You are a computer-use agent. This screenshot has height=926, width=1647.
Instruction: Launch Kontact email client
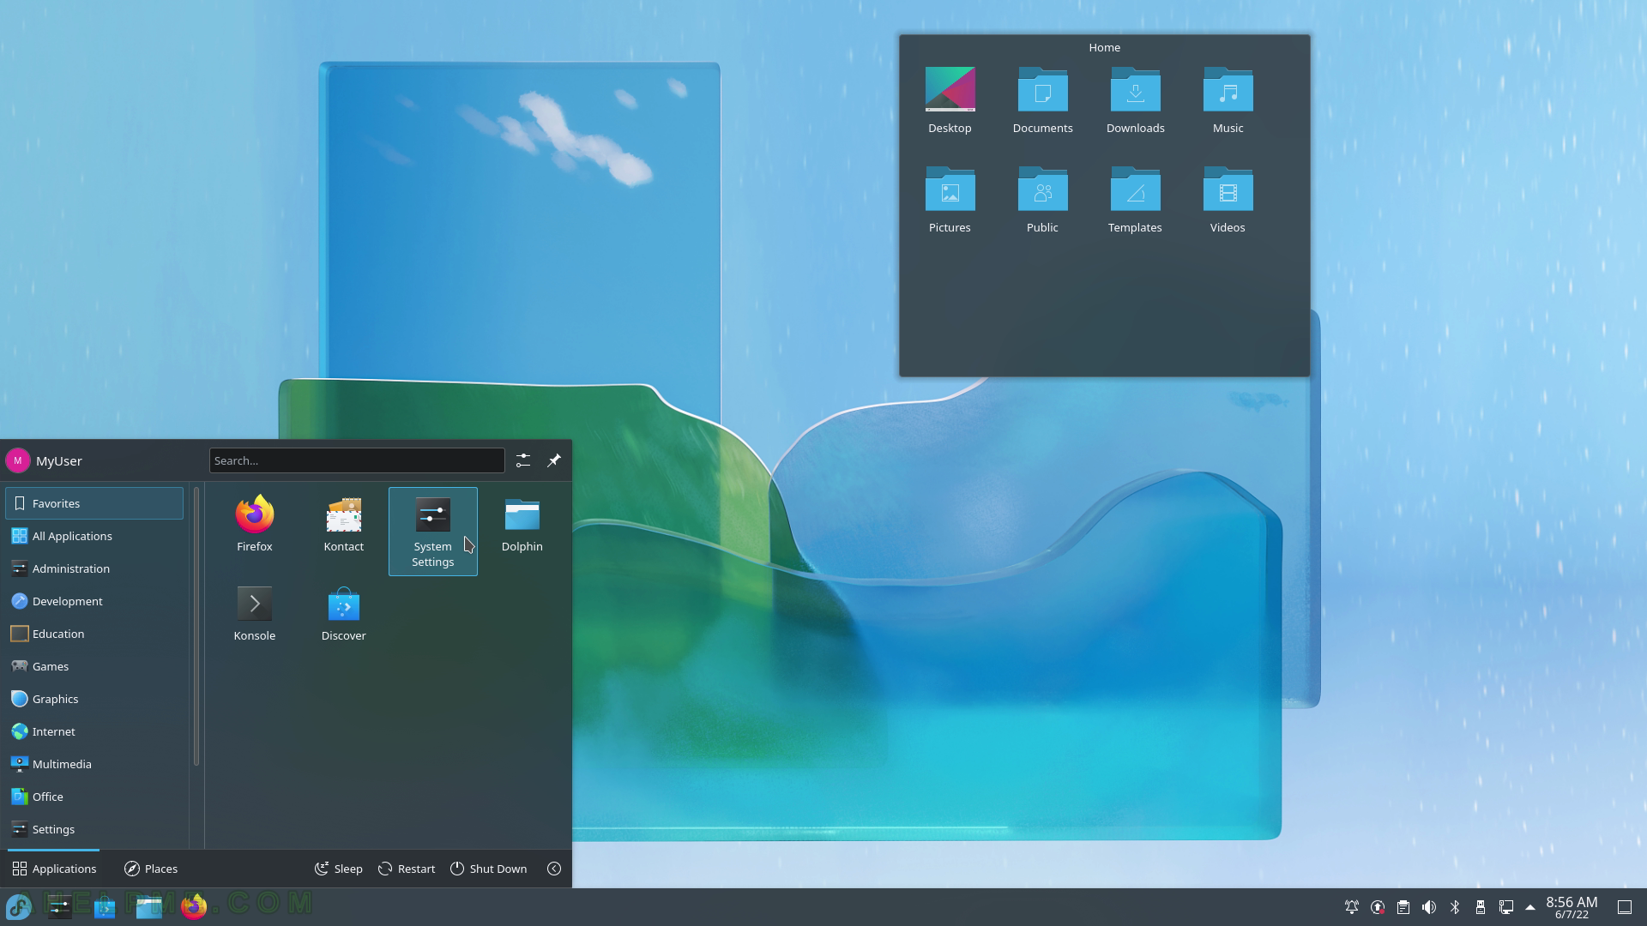tap(344, 522)
